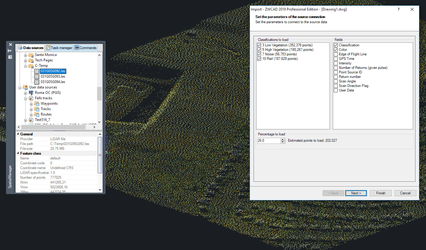The width and height of the screenshot is (426, 250).
Task: Click the Waypoints table folder icon
Action: [x=37, y=104]
